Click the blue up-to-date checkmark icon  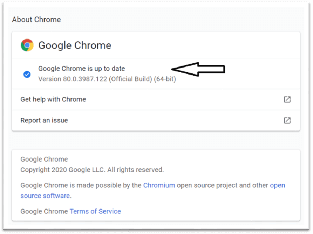pyautogui.click(x=27, y=74)
